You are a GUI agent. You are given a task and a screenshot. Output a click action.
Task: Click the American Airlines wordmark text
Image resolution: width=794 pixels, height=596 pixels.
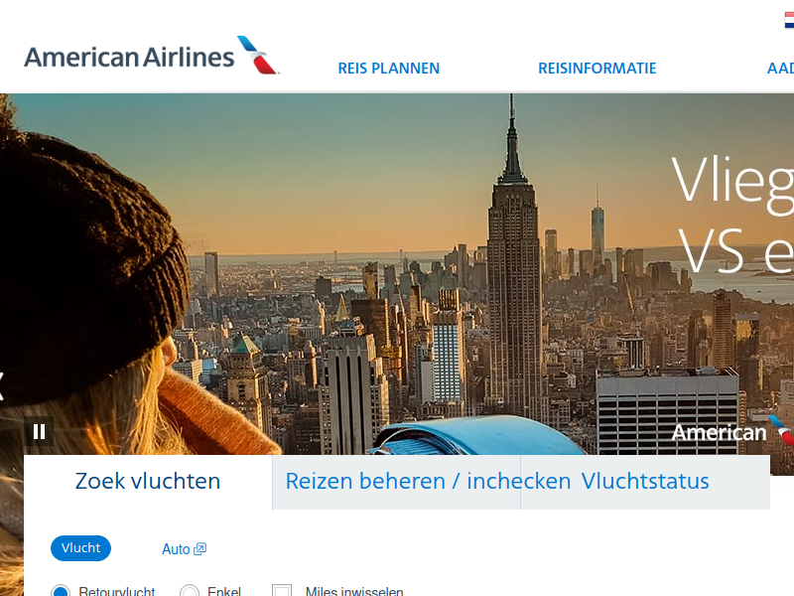[x=129, y=57]
